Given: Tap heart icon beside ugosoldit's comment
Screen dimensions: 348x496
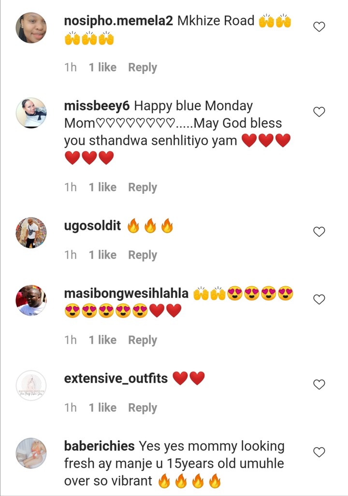Looking at the screenshot, I should pos(319,232).
